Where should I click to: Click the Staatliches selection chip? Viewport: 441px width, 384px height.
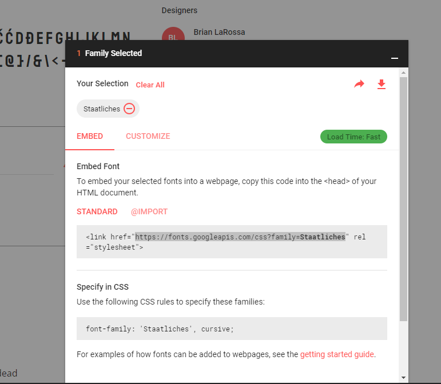pyautogui.click(x=108, y=109)
